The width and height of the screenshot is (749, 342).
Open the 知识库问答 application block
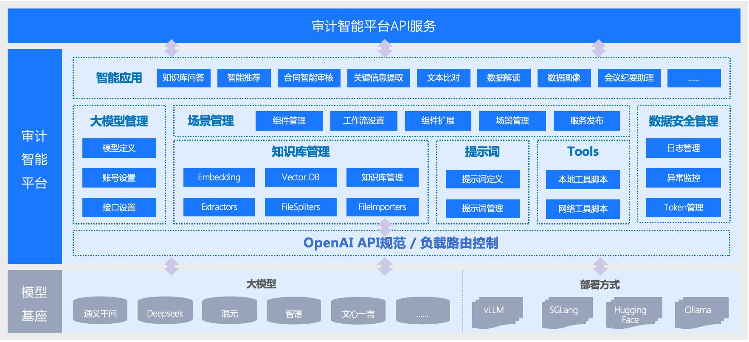click(x=183, y=78)
